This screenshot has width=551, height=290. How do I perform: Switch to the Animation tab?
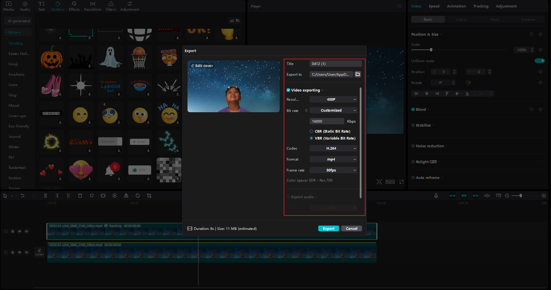click(456, 6)
